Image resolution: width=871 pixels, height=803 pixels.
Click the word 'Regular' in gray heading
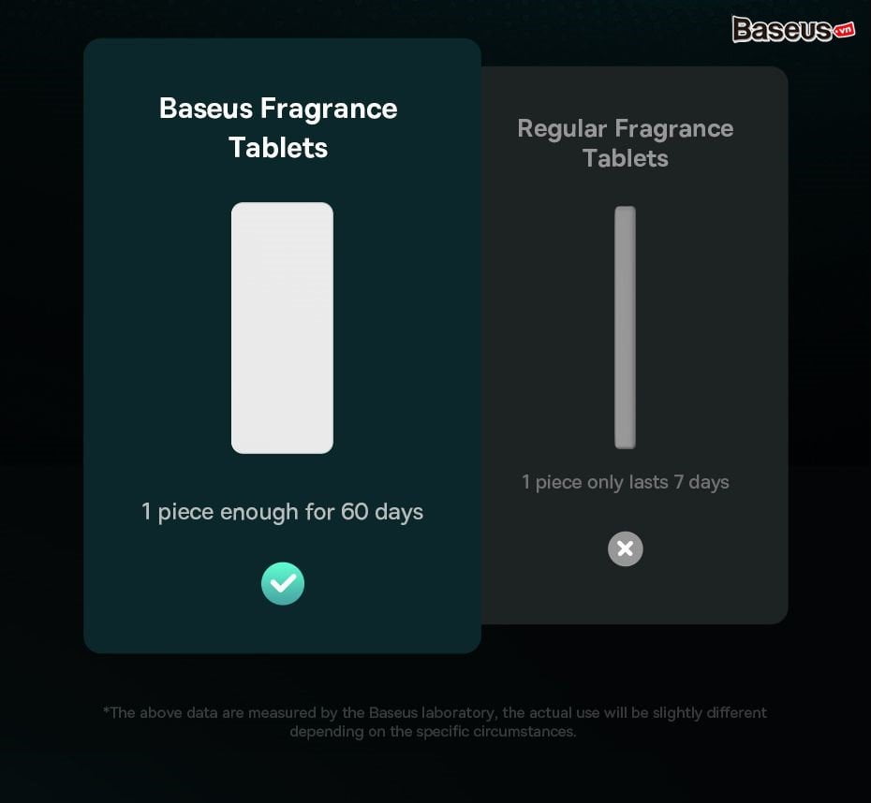click(562, 129)
